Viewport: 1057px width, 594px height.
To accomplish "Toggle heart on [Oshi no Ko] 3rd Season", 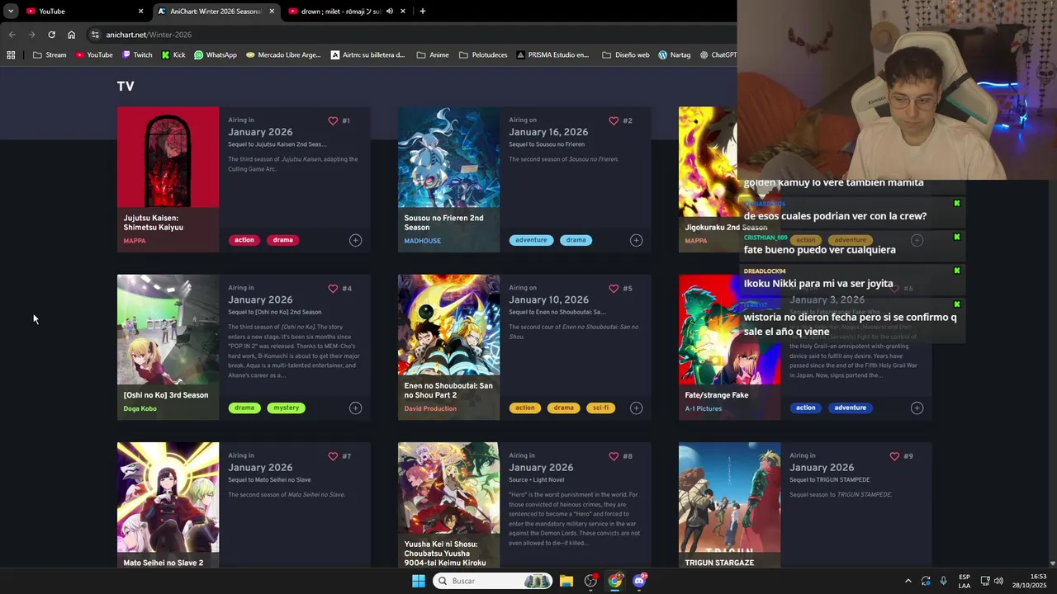I will coord(333,289).
